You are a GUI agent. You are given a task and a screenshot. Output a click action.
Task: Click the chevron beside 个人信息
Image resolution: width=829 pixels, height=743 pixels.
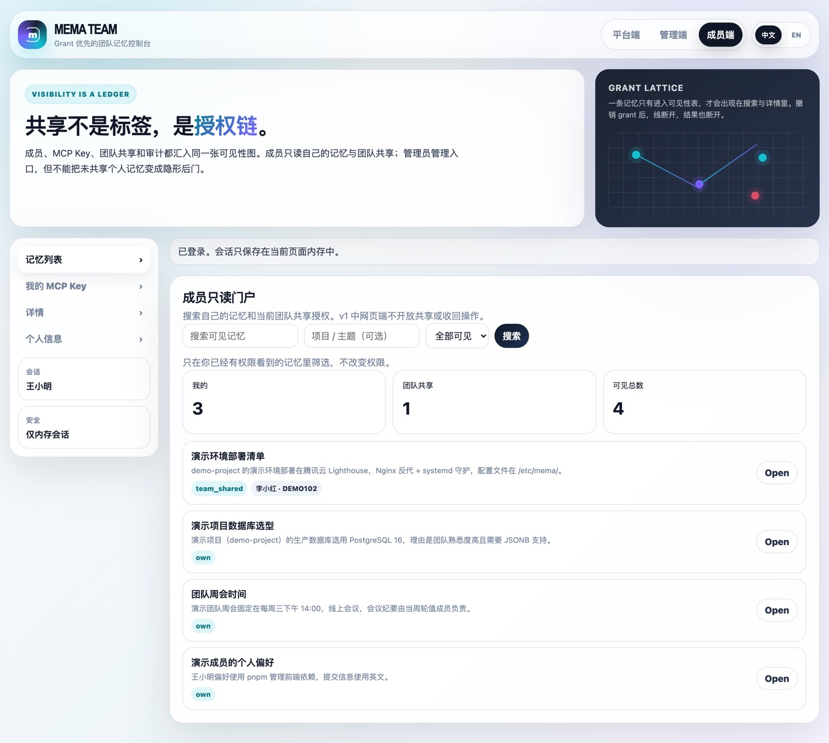coord(141,340)
